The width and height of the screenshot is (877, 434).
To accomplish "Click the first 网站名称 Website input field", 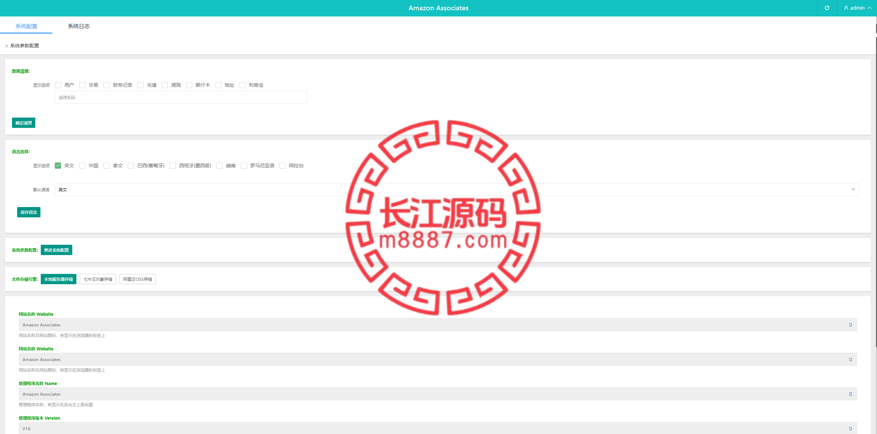I will coord(438,325).
